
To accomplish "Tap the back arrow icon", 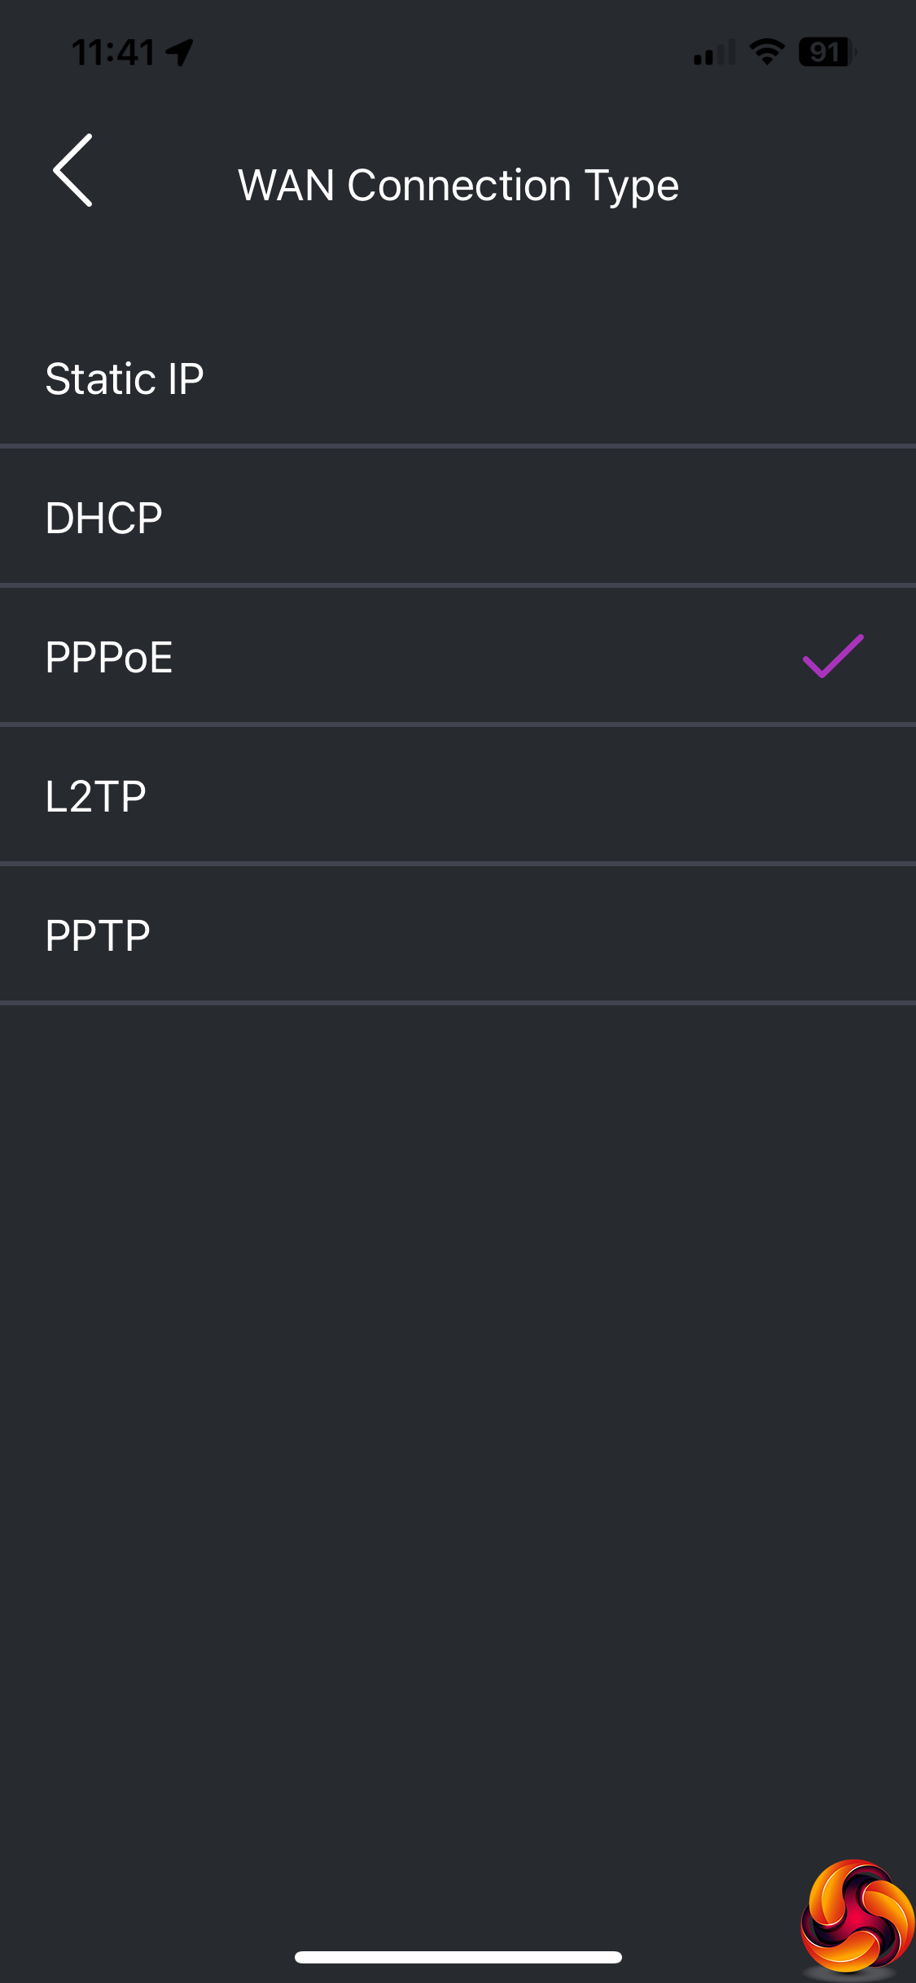I will pos(73,170).
